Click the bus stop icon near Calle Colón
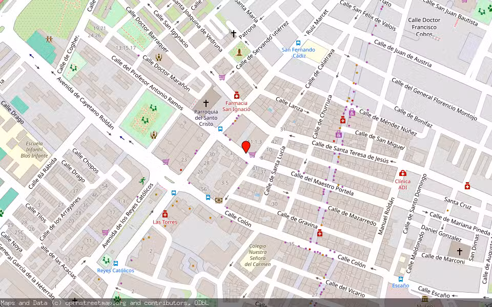The width and height of the screenshot is (492, 307). click(x=208, y=197)
